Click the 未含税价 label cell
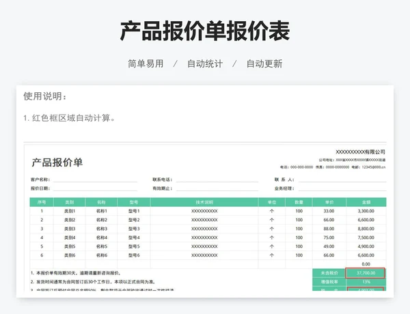Screen dimensions: 410x314 point(329,273)
